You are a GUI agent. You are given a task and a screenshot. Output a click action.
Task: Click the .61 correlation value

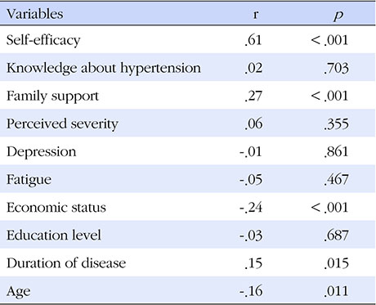click(253, 40)
